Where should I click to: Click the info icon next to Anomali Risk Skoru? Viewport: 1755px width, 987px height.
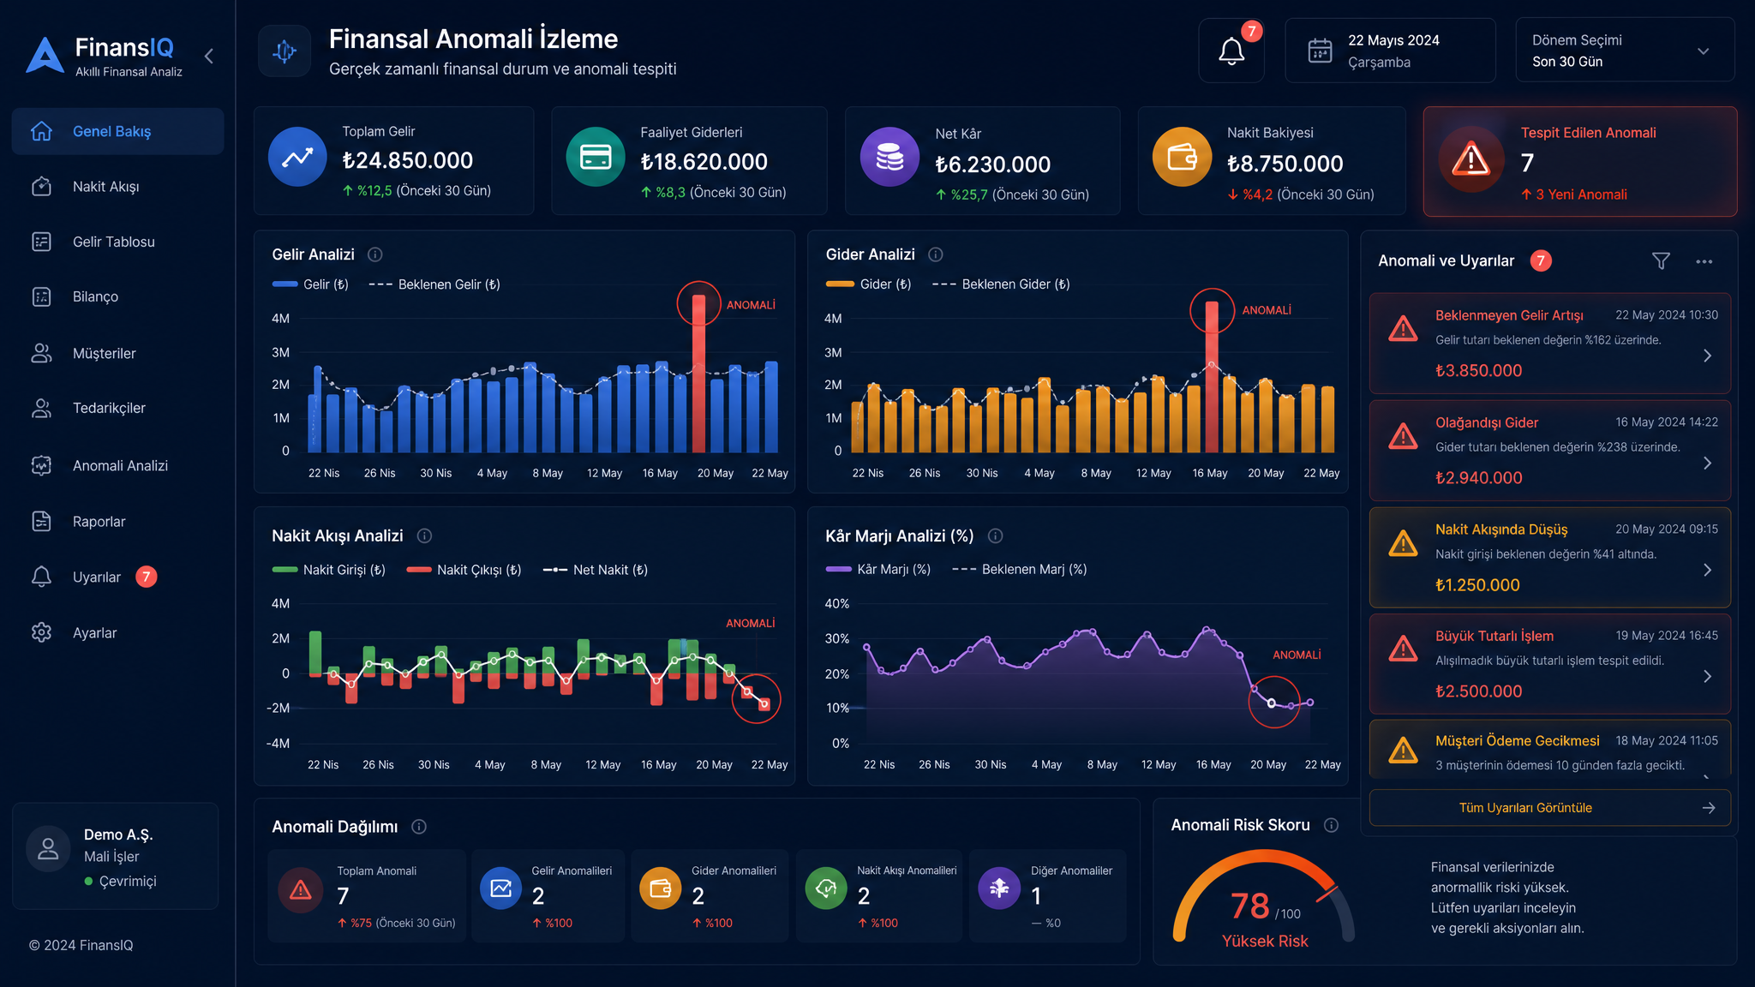[1331, 825]
